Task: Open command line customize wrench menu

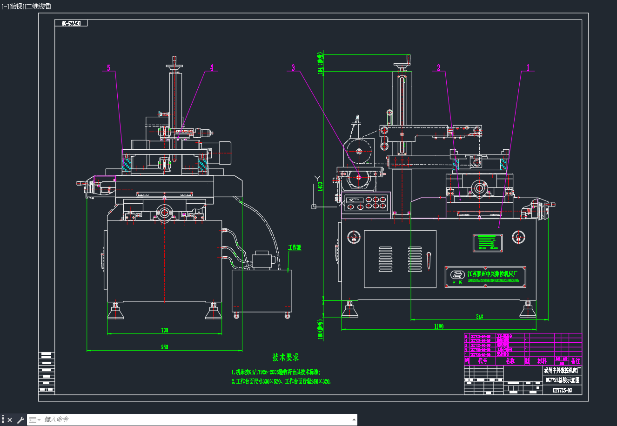Action: pyautogui.click(x=20, y=420)
